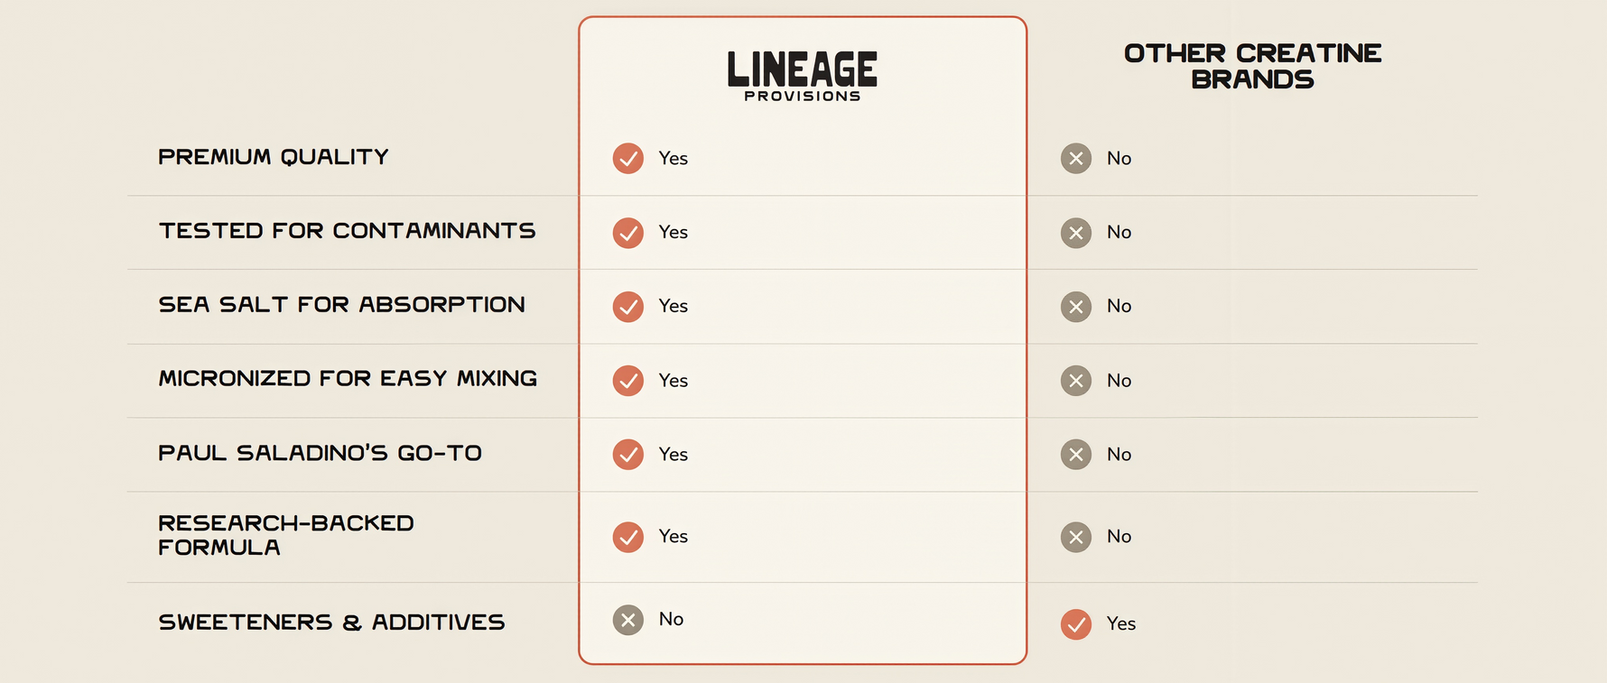
Task: Click the Sweeteners & Additives row label
Action: (331, 623)
